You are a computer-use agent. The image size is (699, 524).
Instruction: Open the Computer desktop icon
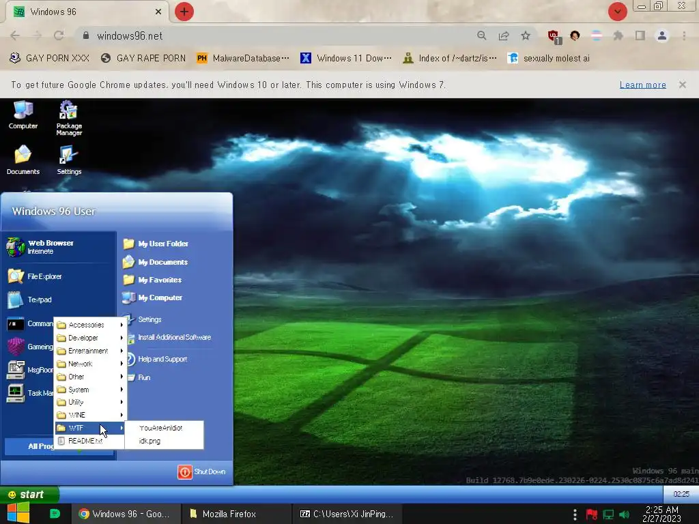pos(23,115)
